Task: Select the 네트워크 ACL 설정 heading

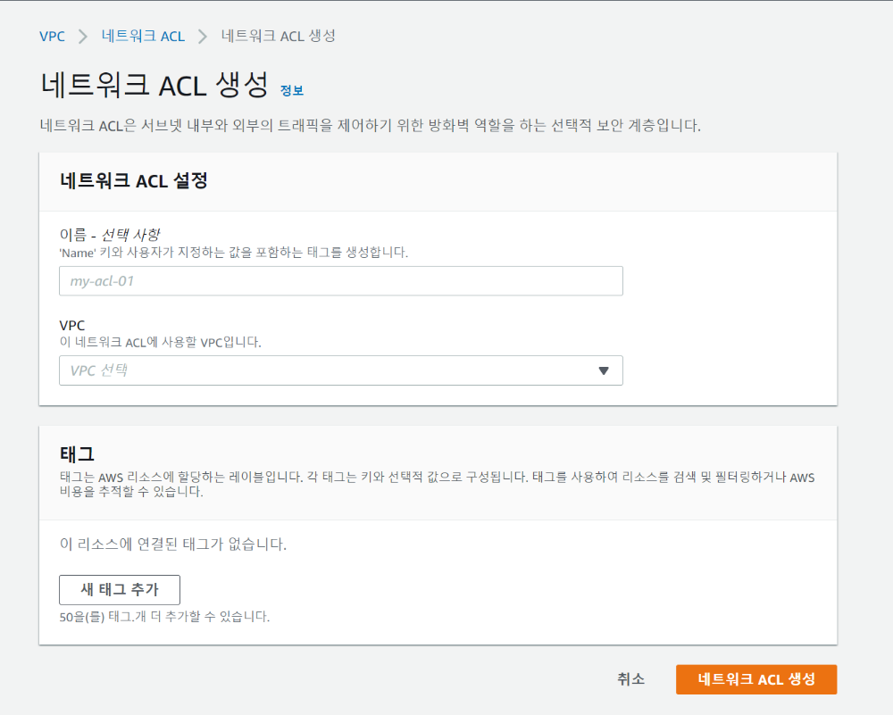Action: coord(134,181)
